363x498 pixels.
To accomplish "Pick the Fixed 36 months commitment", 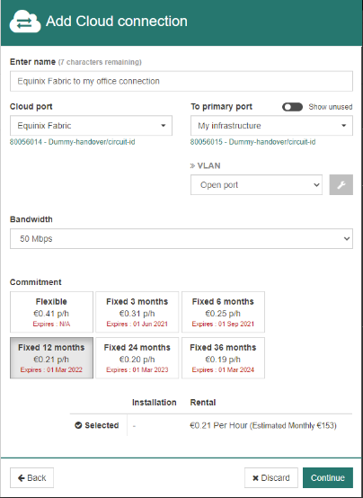I will (223, 358).
